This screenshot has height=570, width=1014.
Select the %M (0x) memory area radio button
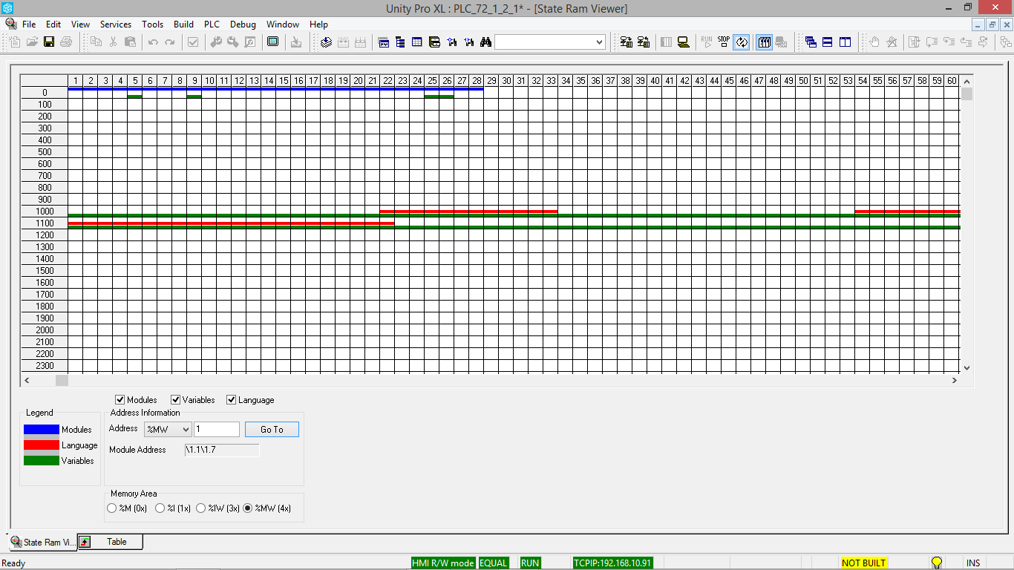(112, 508)
